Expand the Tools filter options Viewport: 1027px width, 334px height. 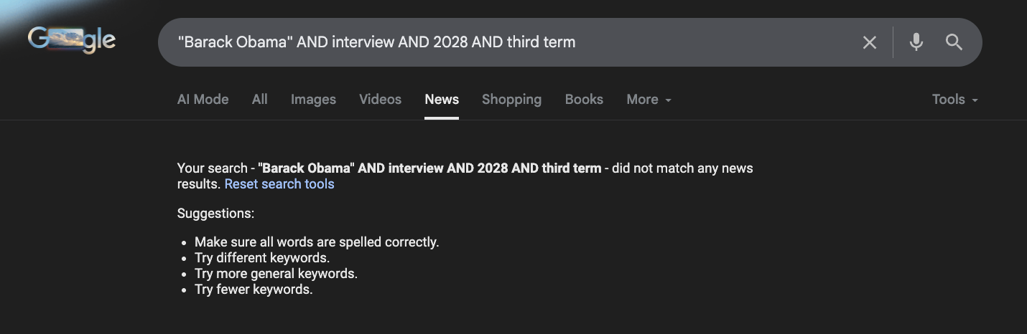click(x=949, y=100)
